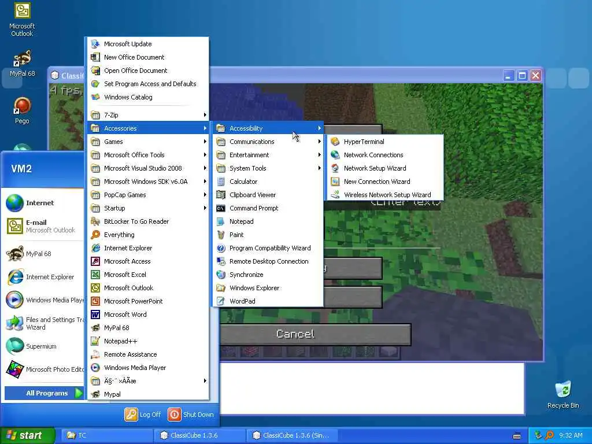Viewport: 592px width, 444px height.
Task: Click the Everything search tray icon
Action: pos(550,435)
